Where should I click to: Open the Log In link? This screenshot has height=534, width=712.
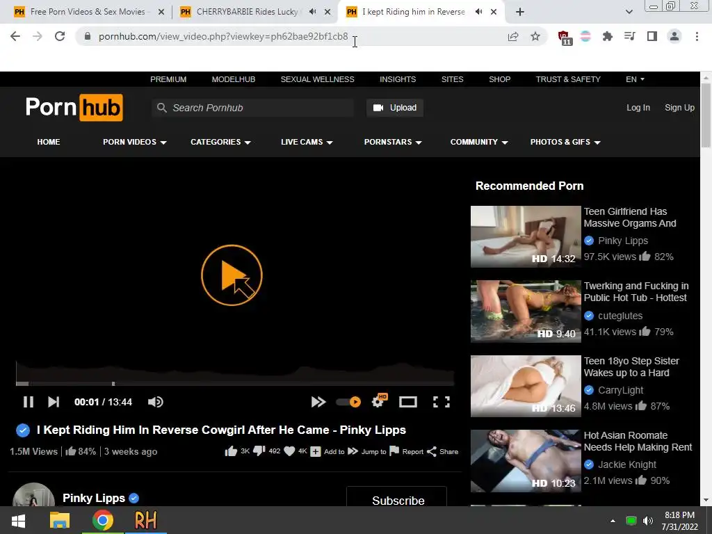pos(638,108)
